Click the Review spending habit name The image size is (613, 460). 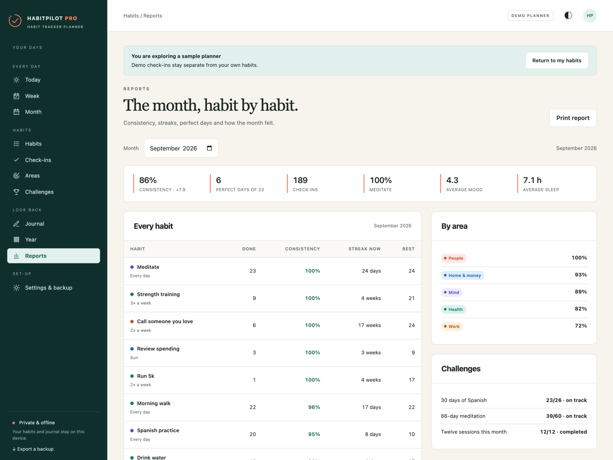click(x=158, y=349)
